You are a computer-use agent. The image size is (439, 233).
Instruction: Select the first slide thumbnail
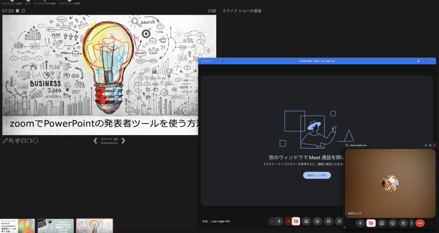pyautogui.click(x=17, y=226)
